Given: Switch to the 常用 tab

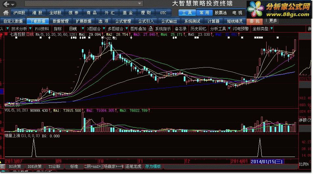Looking at the screenshot, I should 204,13.
